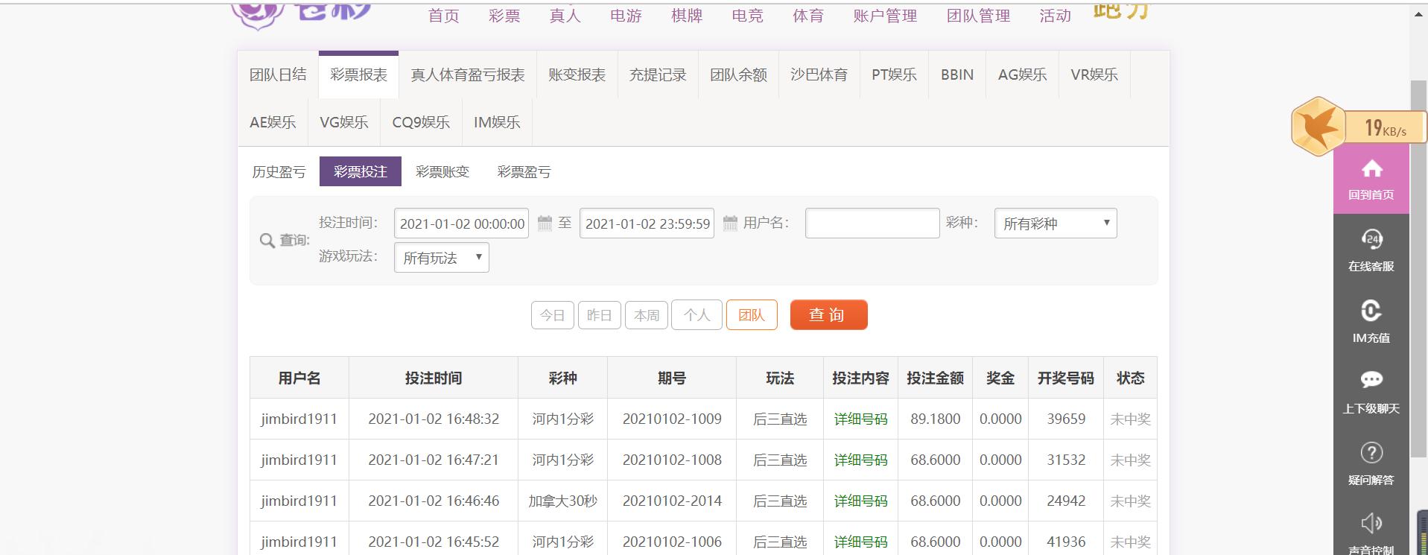Click the orange 查询 button

[828, 314]
